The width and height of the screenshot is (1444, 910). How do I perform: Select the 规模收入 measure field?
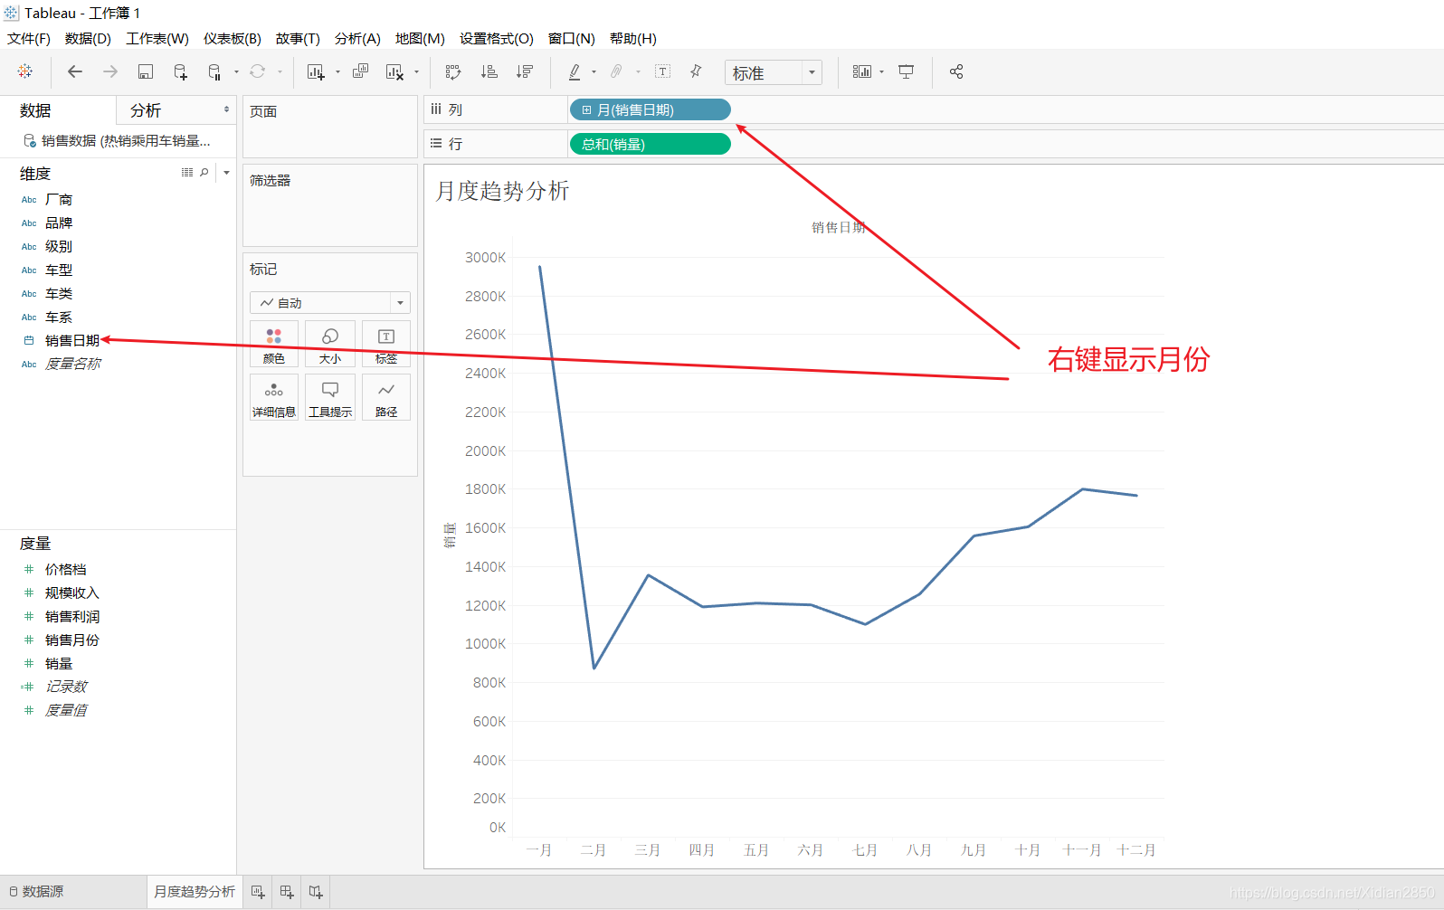(x=72, y=592)
